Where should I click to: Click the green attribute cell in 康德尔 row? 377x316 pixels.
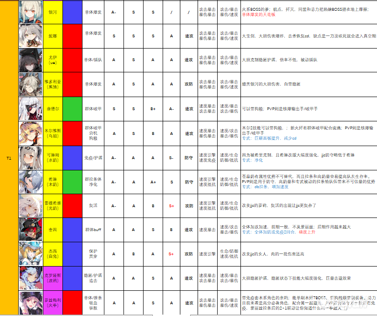pos(72,109)
